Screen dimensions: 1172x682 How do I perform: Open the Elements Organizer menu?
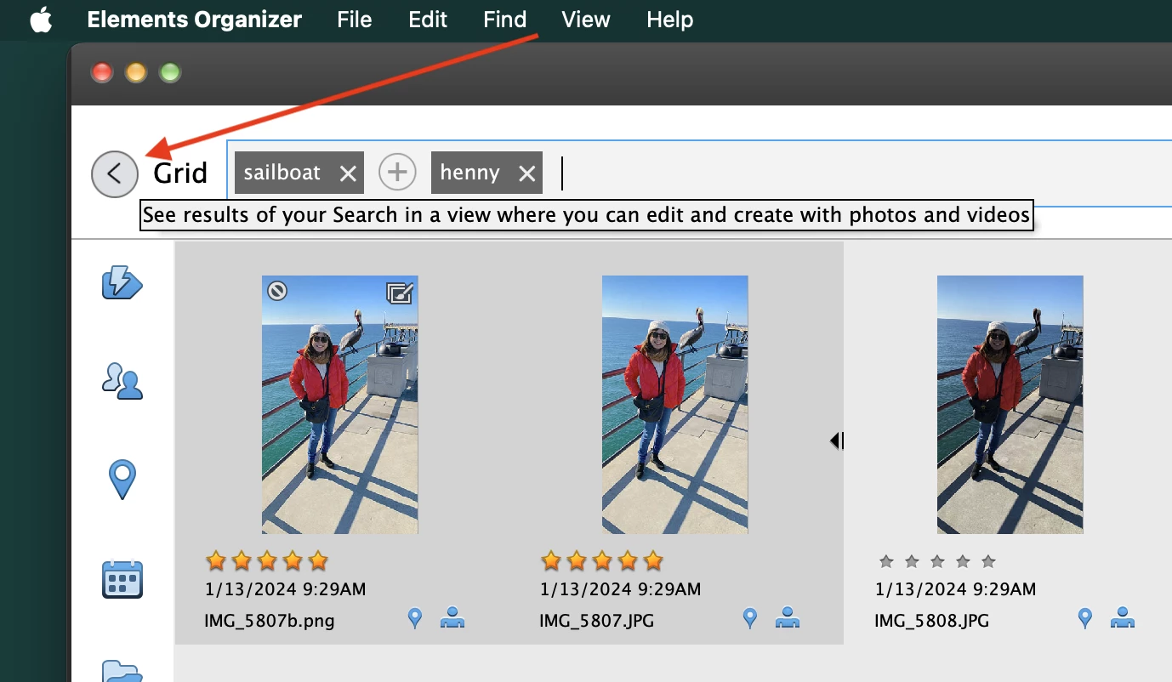tap(195, 20)
